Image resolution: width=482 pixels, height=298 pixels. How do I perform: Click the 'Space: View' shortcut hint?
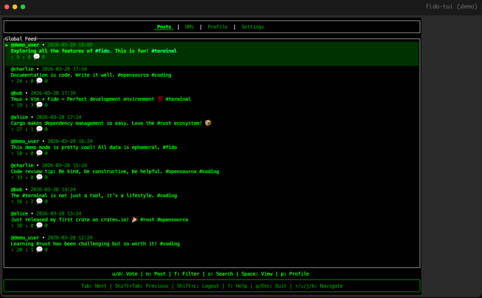257,274
